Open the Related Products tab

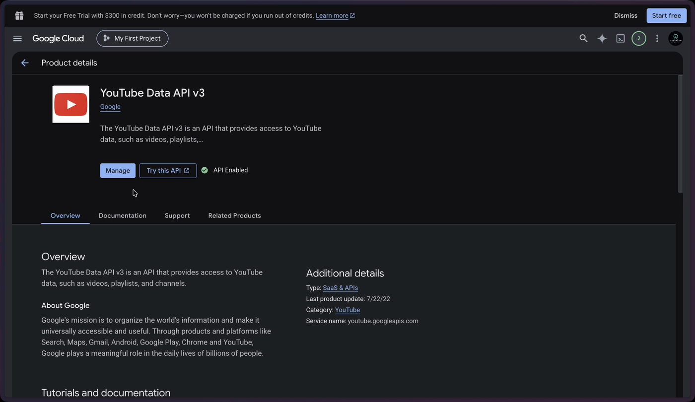234,215
